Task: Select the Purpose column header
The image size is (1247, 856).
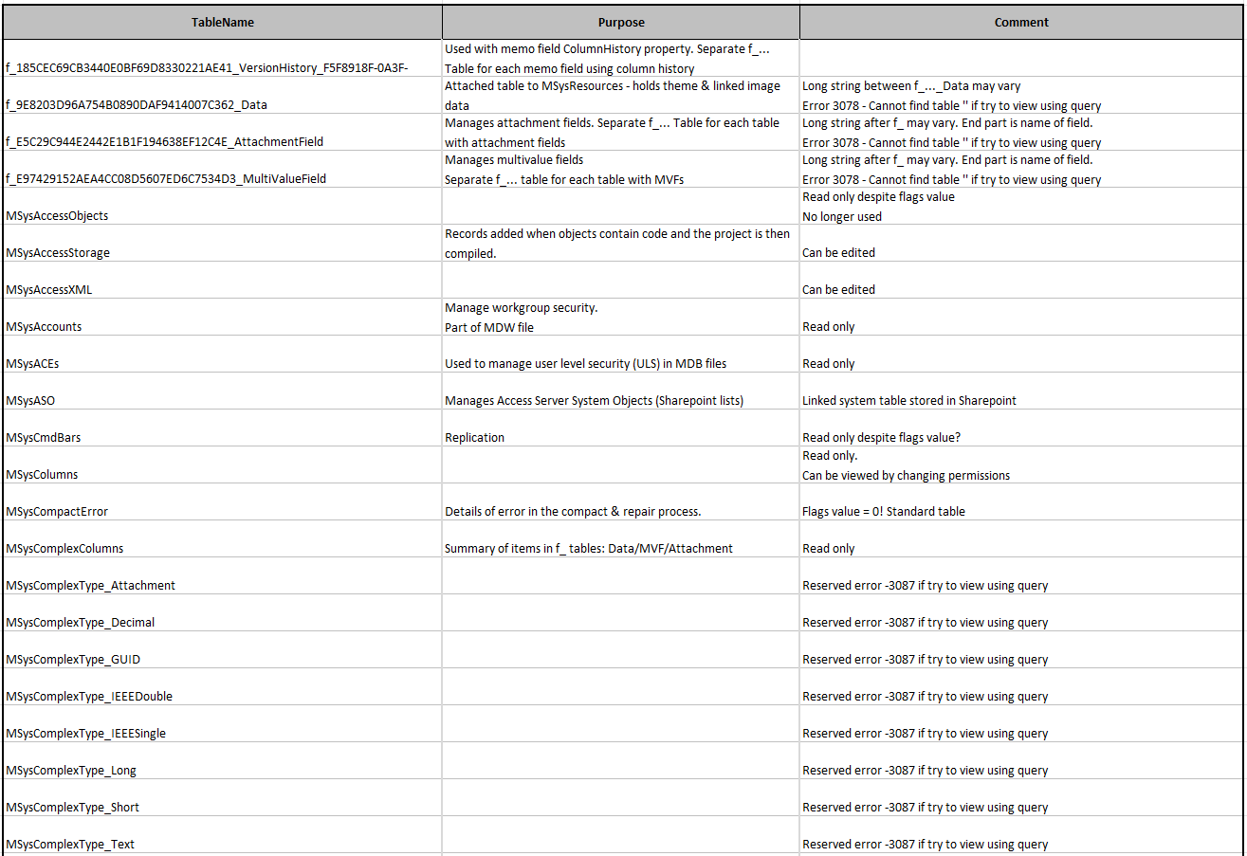Action: (x=621, y=22)
